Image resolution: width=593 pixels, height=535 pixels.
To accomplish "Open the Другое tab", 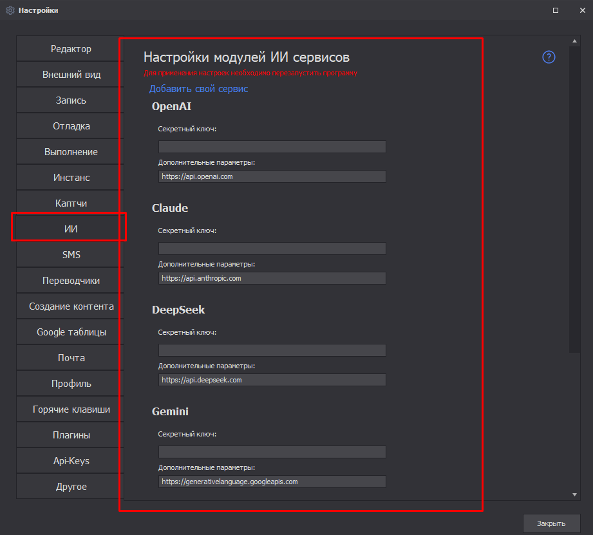I will click(x=70, y=486).
